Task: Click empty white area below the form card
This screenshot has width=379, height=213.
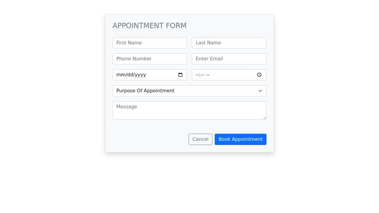Action: point(189,185)
